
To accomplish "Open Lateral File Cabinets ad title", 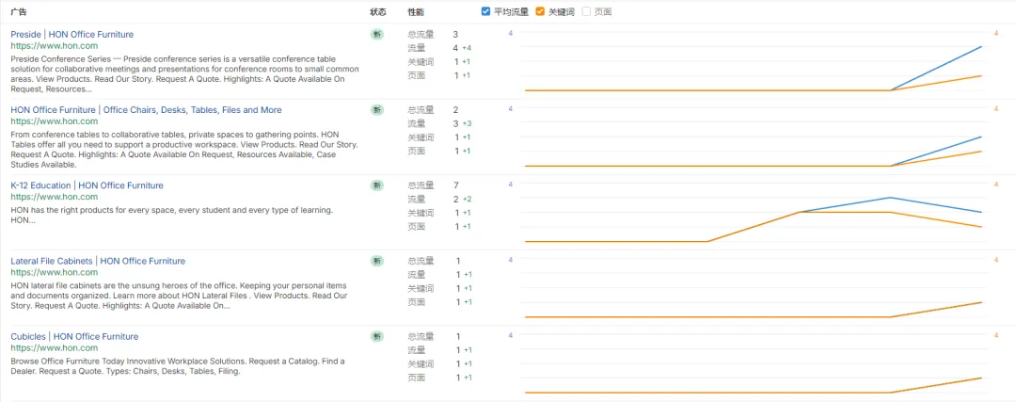I will tap(98, 261).
